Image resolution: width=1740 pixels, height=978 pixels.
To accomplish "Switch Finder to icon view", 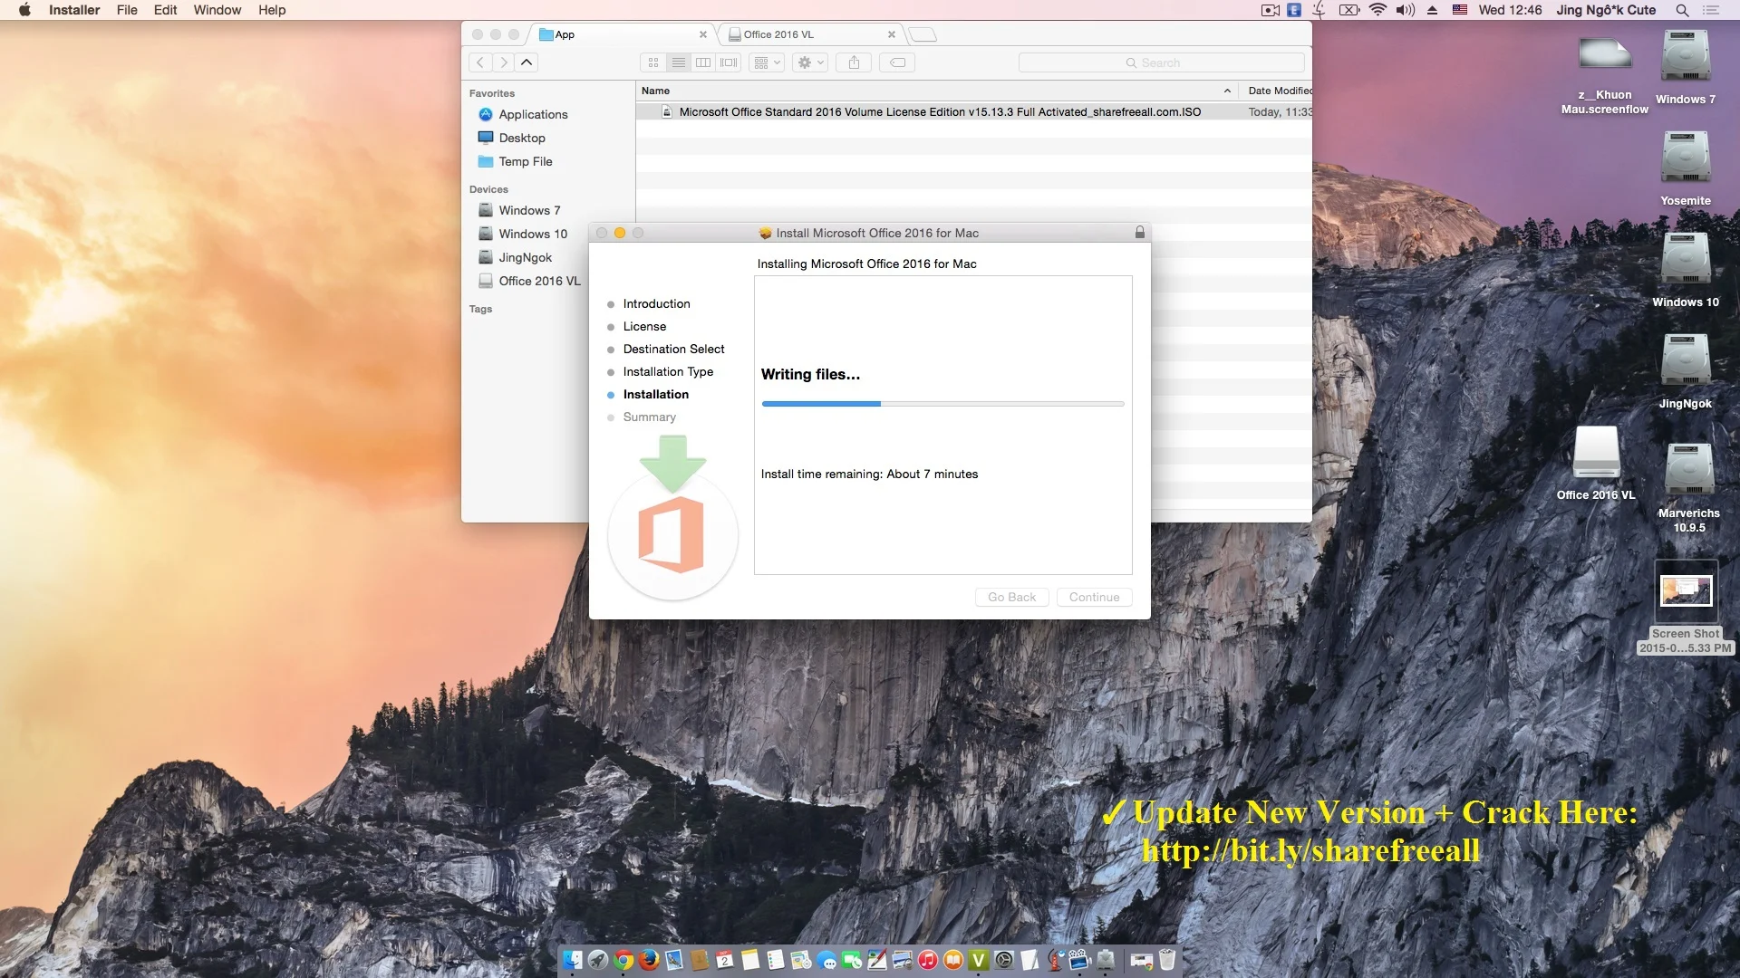I will (653, 62).
